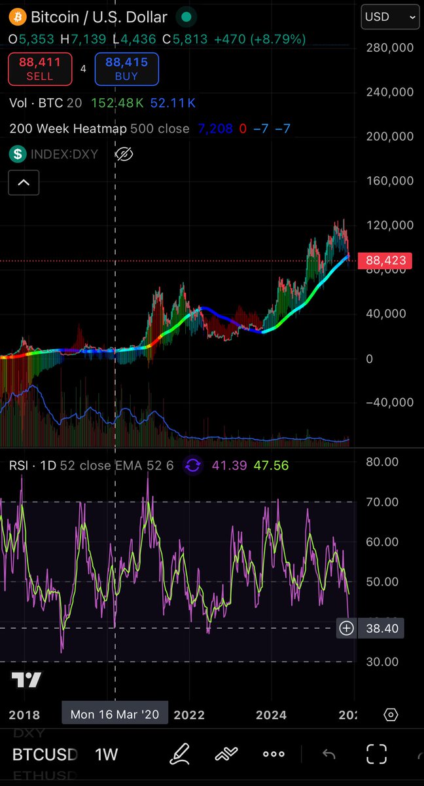Click the green market status dot

point(186,17)
